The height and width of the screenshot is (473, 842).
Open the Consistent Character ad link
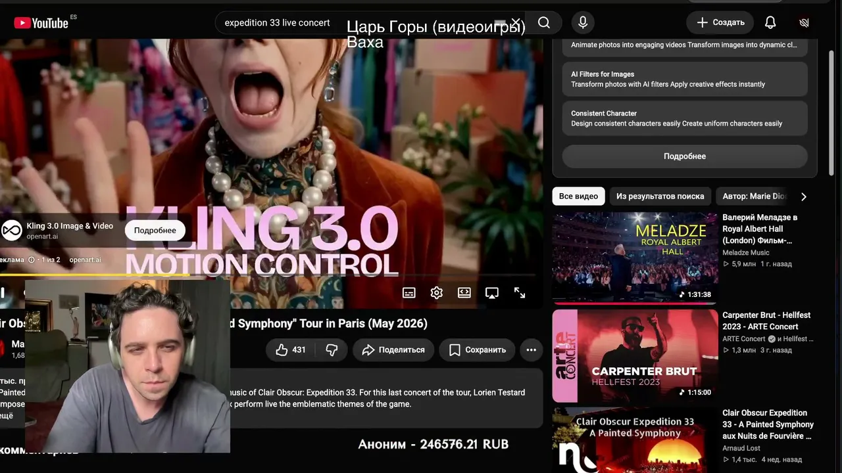pos(685,118)
